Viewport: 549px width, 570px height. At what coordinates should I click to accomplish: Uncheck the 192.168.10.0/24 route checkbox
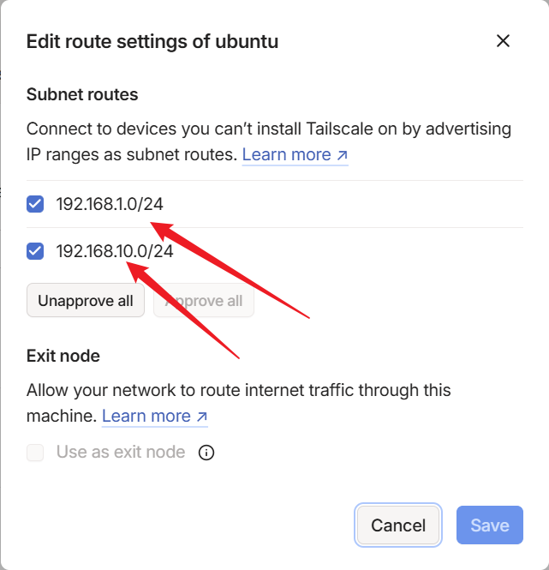(x=35, y=251)
